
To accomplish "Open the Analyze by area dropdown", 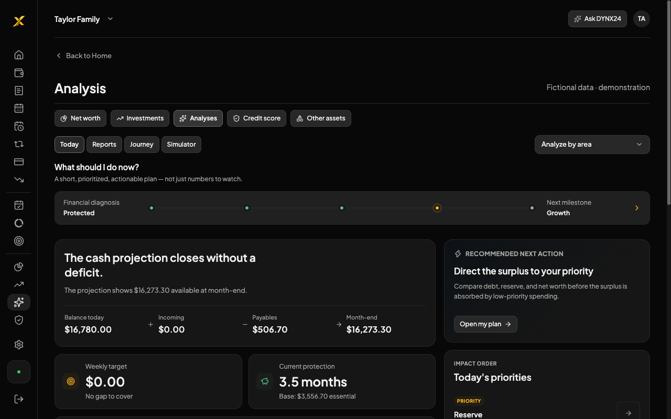I will pyautogui.click(x=592, y=145).
